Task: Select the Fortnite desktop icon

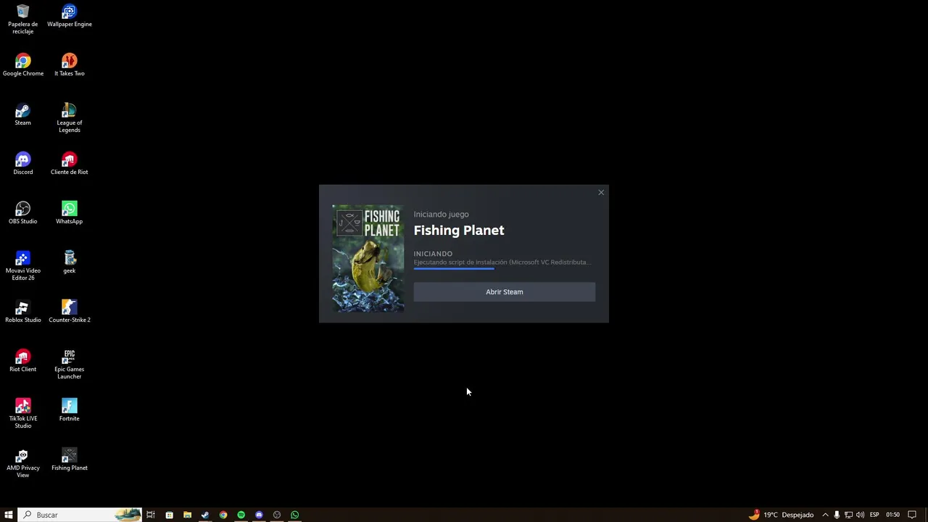Action: coord(70,410)
